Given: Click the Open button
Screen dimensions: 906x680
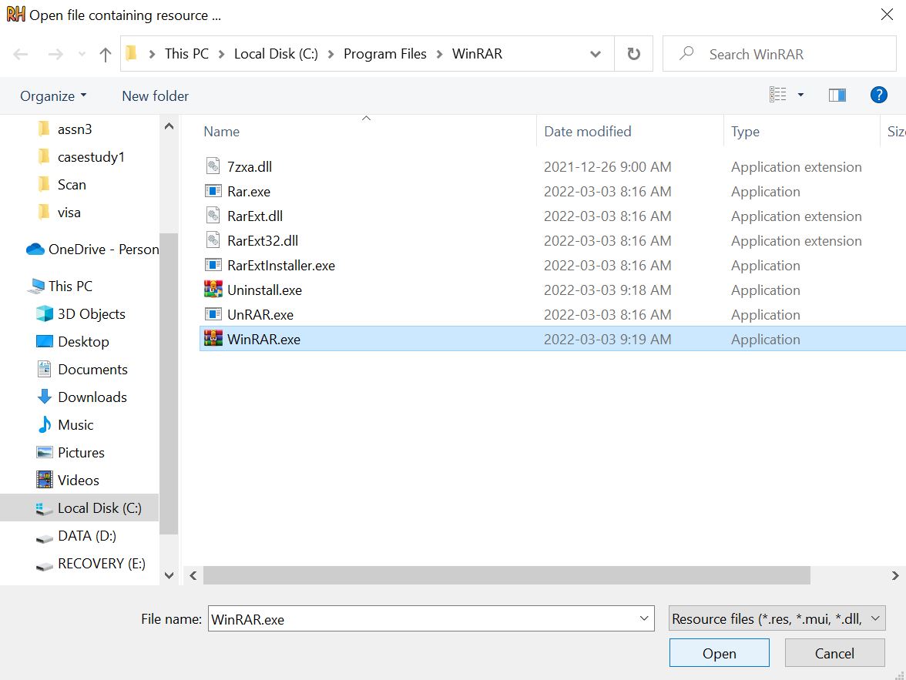Looking at the screenshot, I should pyautogui.click(x=719, y=652).
